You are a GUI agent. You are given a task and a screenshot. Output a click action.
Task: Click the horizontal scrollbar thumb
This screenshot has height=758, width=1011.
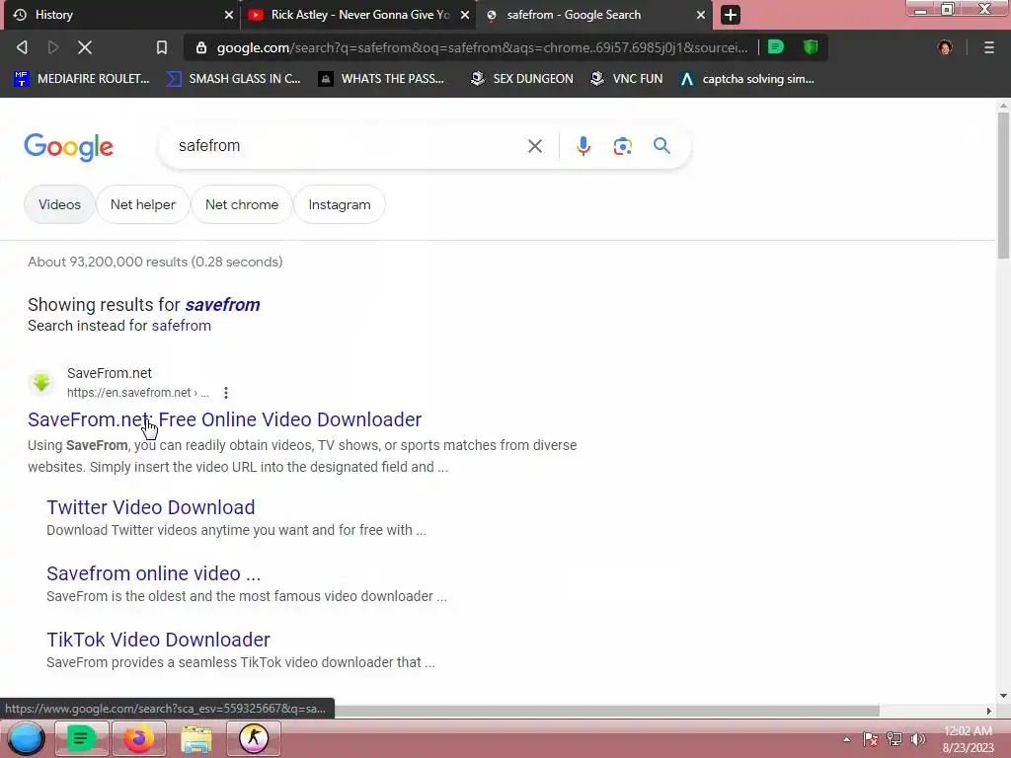607,711
